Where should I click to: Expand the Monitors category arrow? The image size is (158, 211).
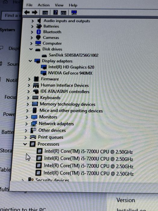click(x=27, y=117)
